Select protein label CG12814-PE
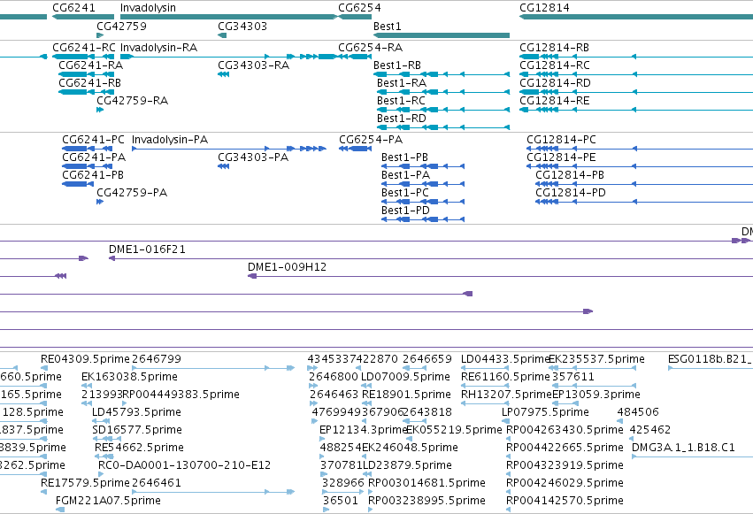The image size is (753, 514). click(561, 157)
